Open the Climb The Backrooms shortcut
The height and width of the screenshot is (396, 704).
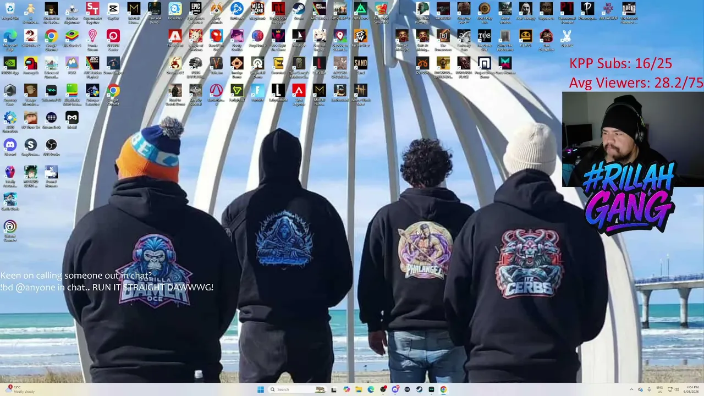(x=505, y=40)
